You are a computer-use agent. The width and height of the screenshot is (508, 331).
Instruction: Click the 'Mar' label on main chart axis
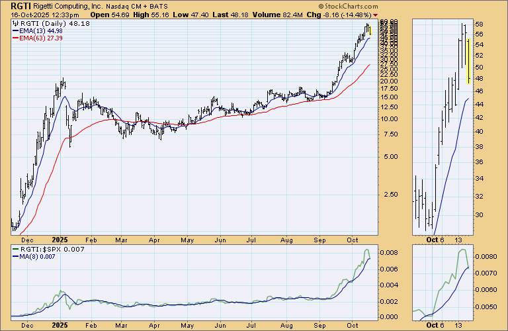click(121, 240)
